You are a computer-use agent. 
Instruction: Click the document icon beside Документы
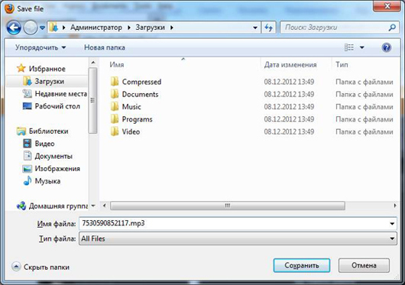pos(27,156)
